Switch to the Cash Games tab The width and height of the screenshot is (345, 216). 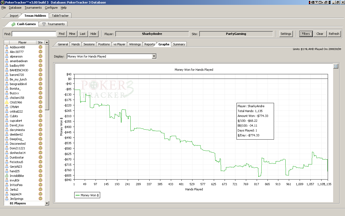point(23,24)
